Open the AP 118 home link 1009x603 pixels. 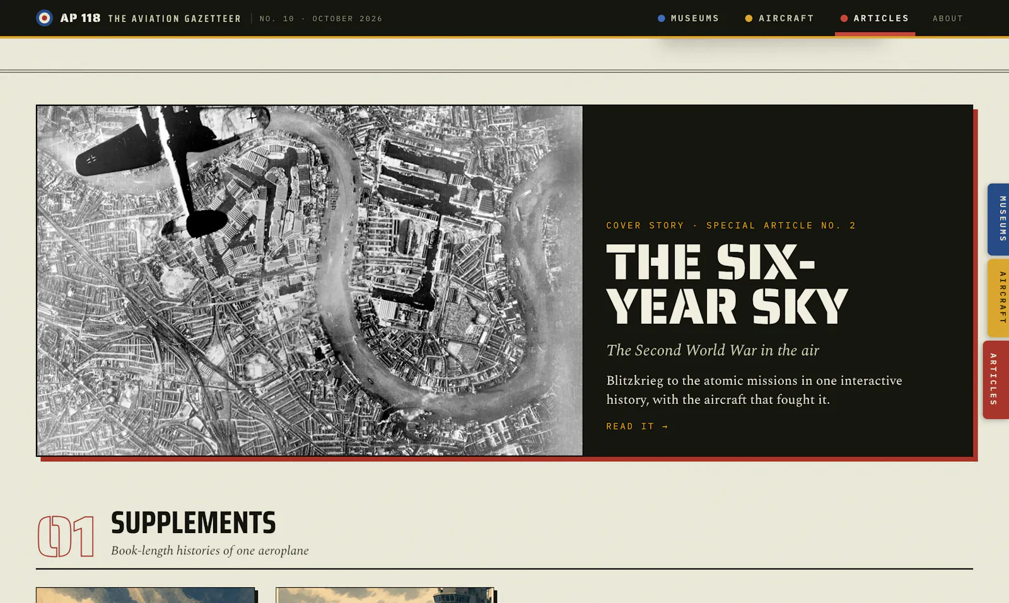[80, 18]
